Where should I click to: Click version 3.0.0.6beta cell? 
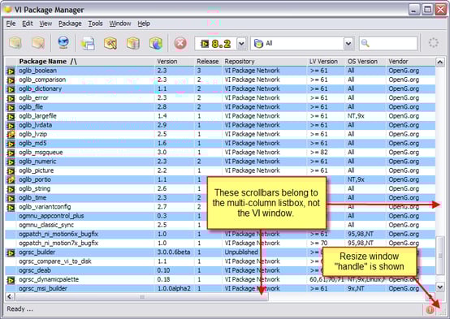[x=174, y=252]
